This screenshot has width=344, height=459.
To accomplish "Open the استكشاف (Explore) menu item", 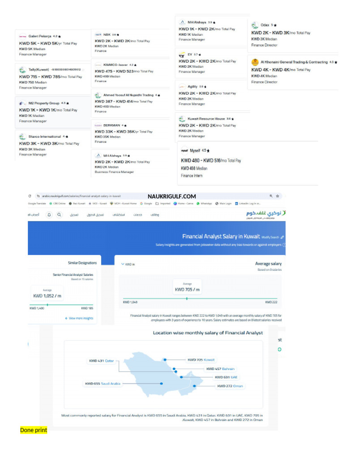I will coord(119,215).
